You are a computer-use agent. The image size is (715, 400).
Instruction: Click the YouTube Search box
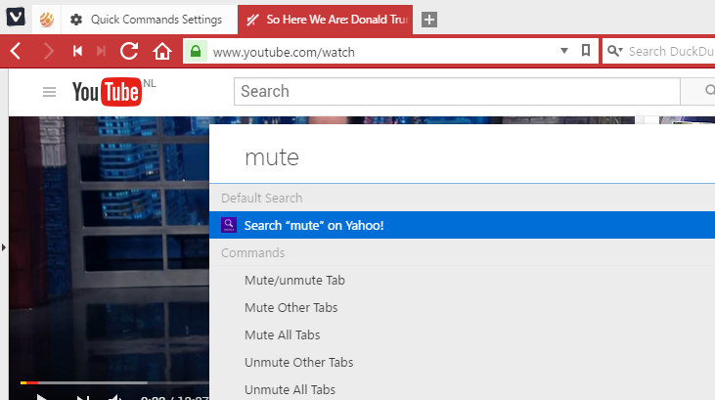457,92
